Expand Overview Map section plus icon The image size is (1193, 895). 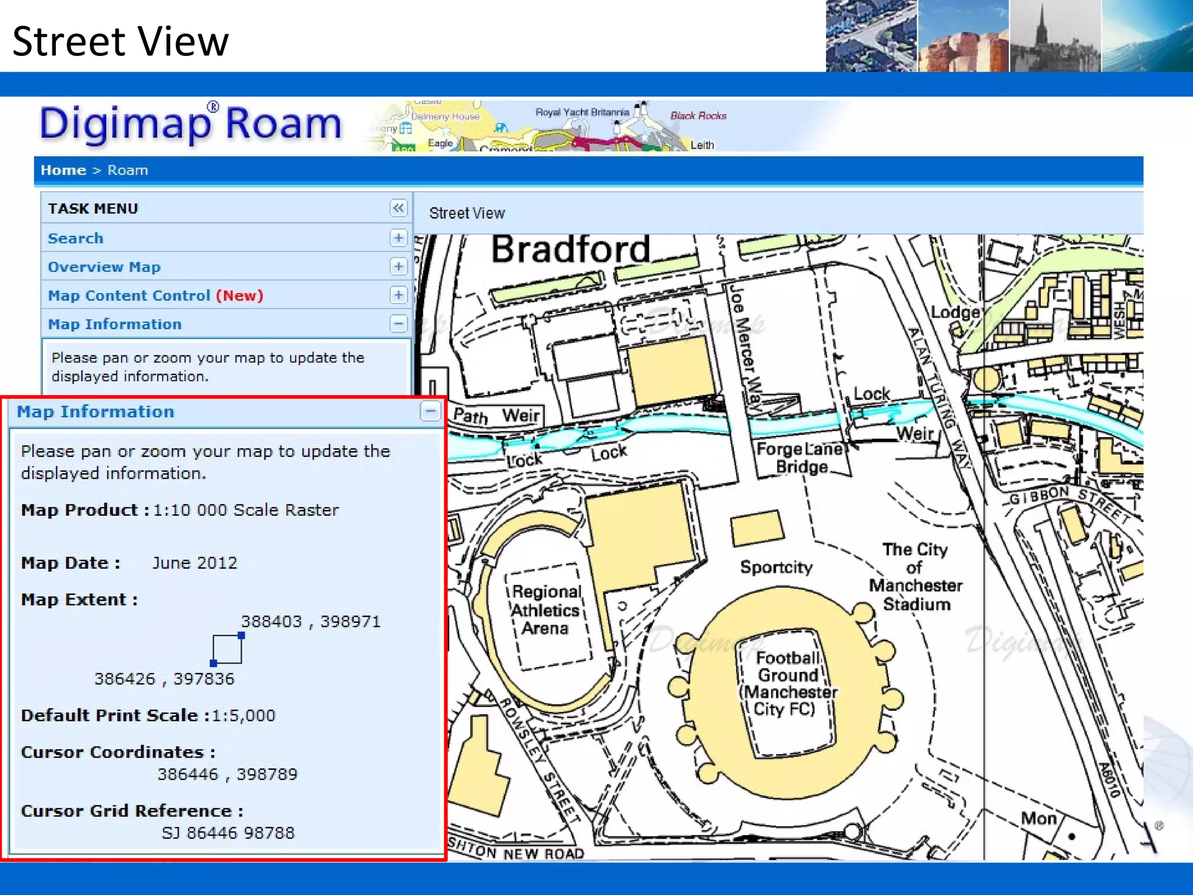pyautogui.click(x=398, y=266)
